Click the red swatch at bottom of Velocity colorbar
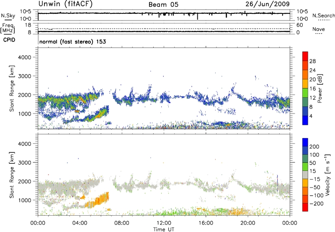 tap(305, 207)
